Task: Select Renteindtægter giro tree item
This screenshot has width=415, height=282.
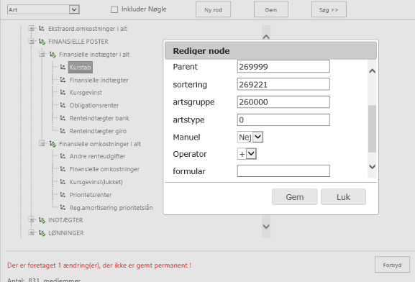Action: (98, 131)
